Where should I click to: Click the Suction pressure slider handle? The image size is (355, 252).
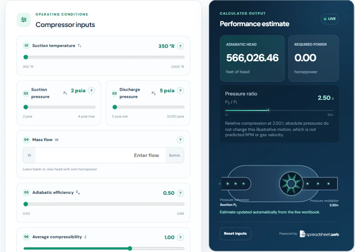[26, 107]
